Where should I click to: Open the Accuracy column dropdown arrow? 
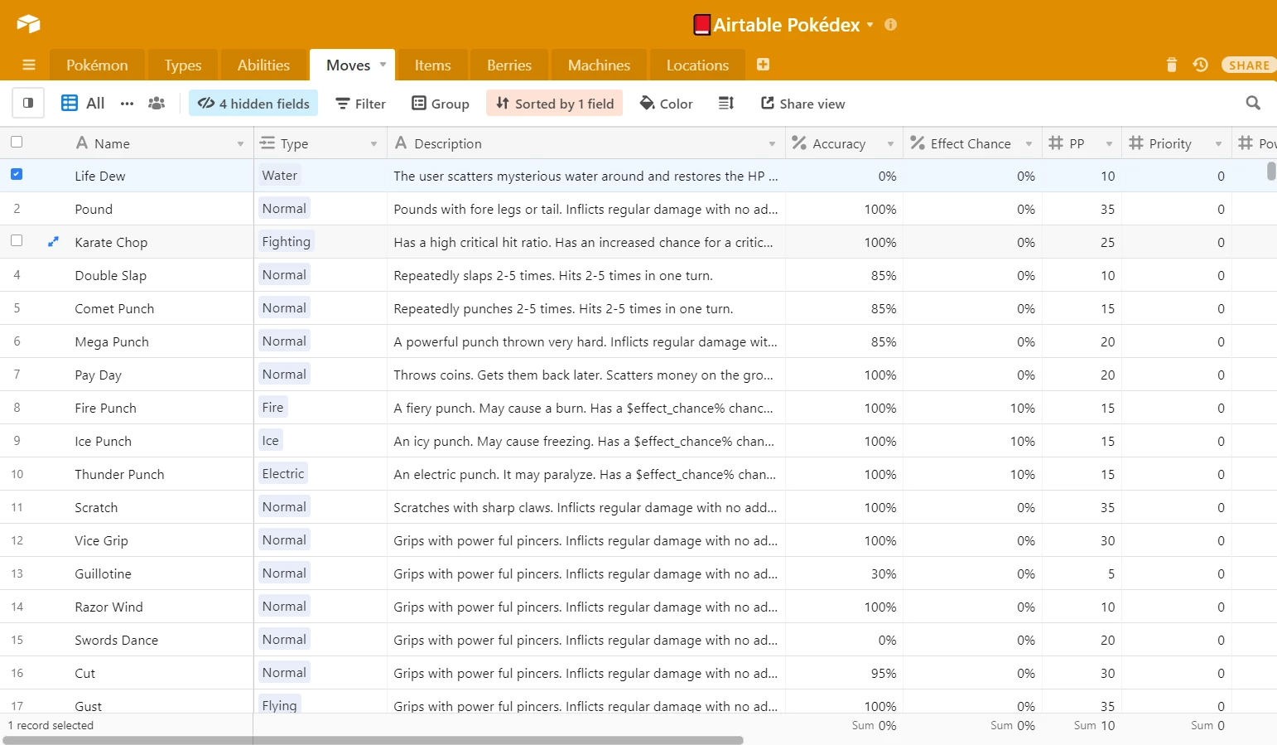pyautogui.click(x=891, y=144)
